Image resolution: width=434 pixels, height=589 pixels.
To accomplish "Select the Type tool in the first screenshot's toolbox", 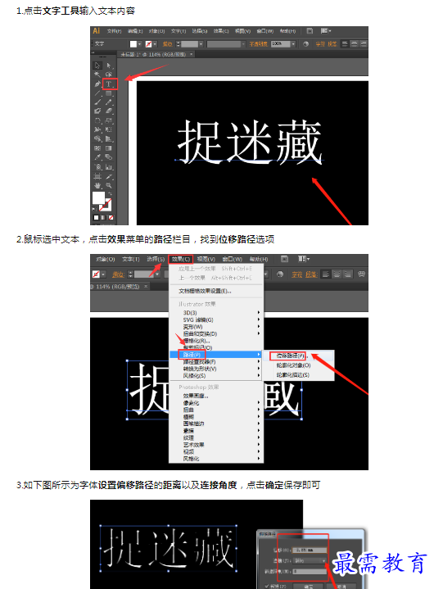I will coord(109,84).
